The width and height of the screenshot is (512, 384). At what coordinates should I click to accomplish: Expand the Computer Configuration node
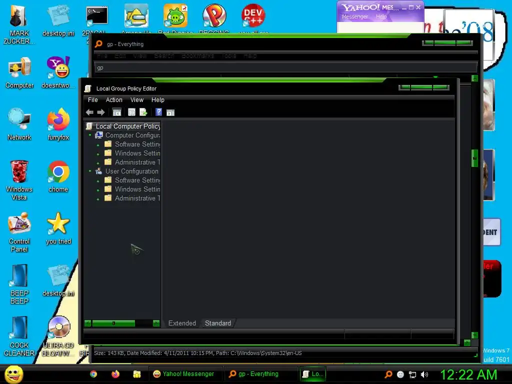click(x=90, y=135)
